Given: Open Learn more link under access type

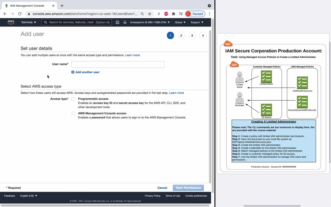Looking at the screenshot, I should [176, 93].
